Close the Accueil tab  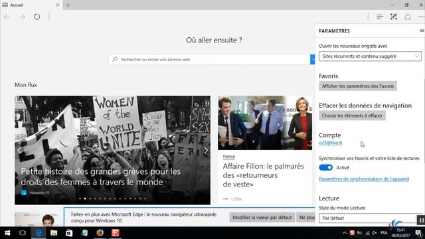[58, 5]
